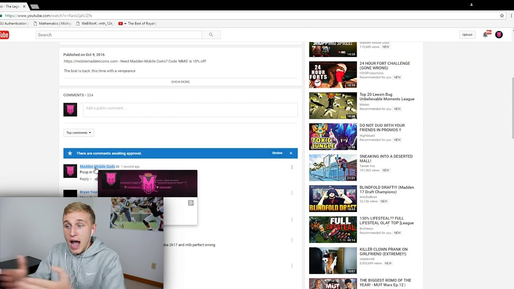This screenshot has height=289, width=514.
Task: Open options menu for Madden Mobile Gods comment
Action: point(292,167)
